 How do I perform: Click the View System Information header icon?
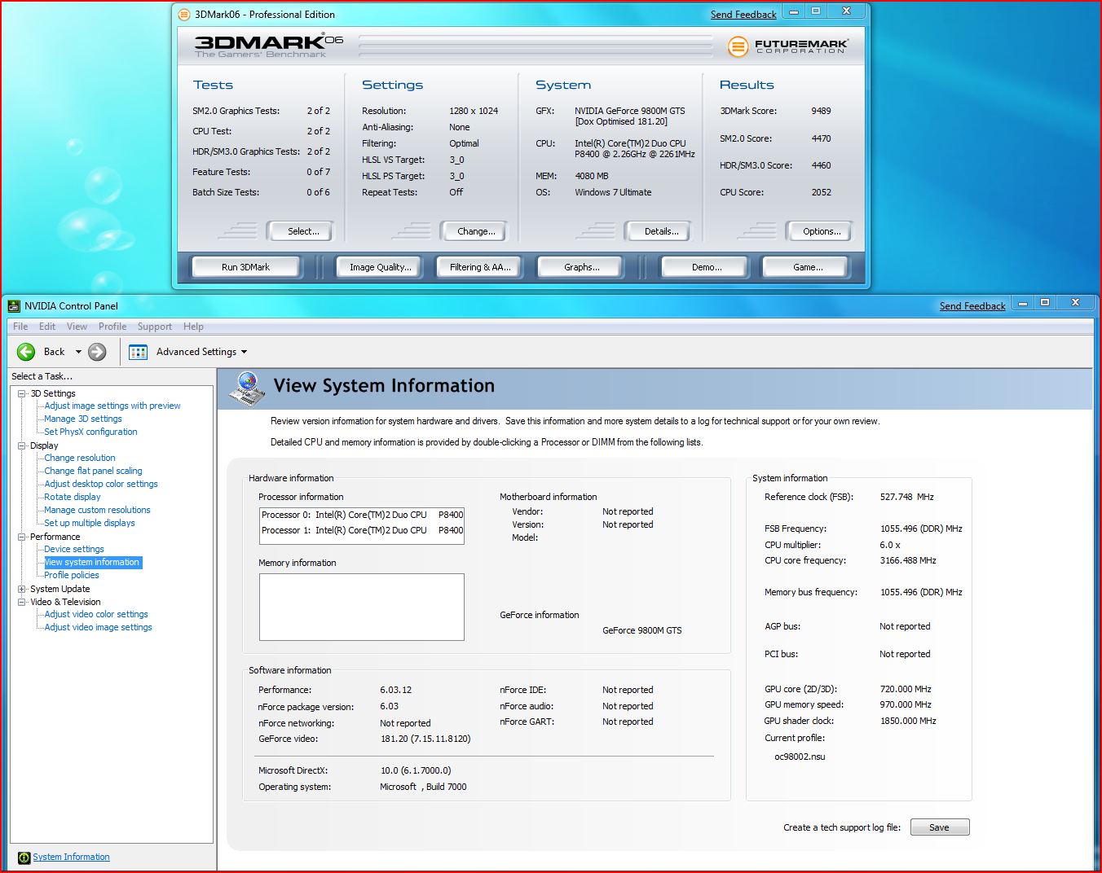248,388
